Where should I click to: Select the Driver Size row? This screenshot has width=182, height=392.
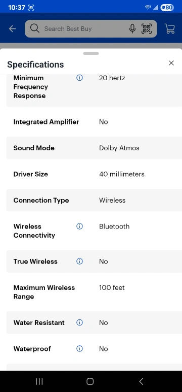tap(94, 174)
